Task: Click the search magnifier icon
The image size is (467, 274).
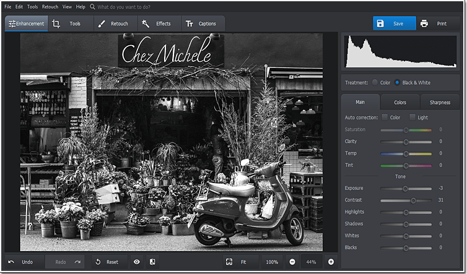Action: [x=92, y=7]
